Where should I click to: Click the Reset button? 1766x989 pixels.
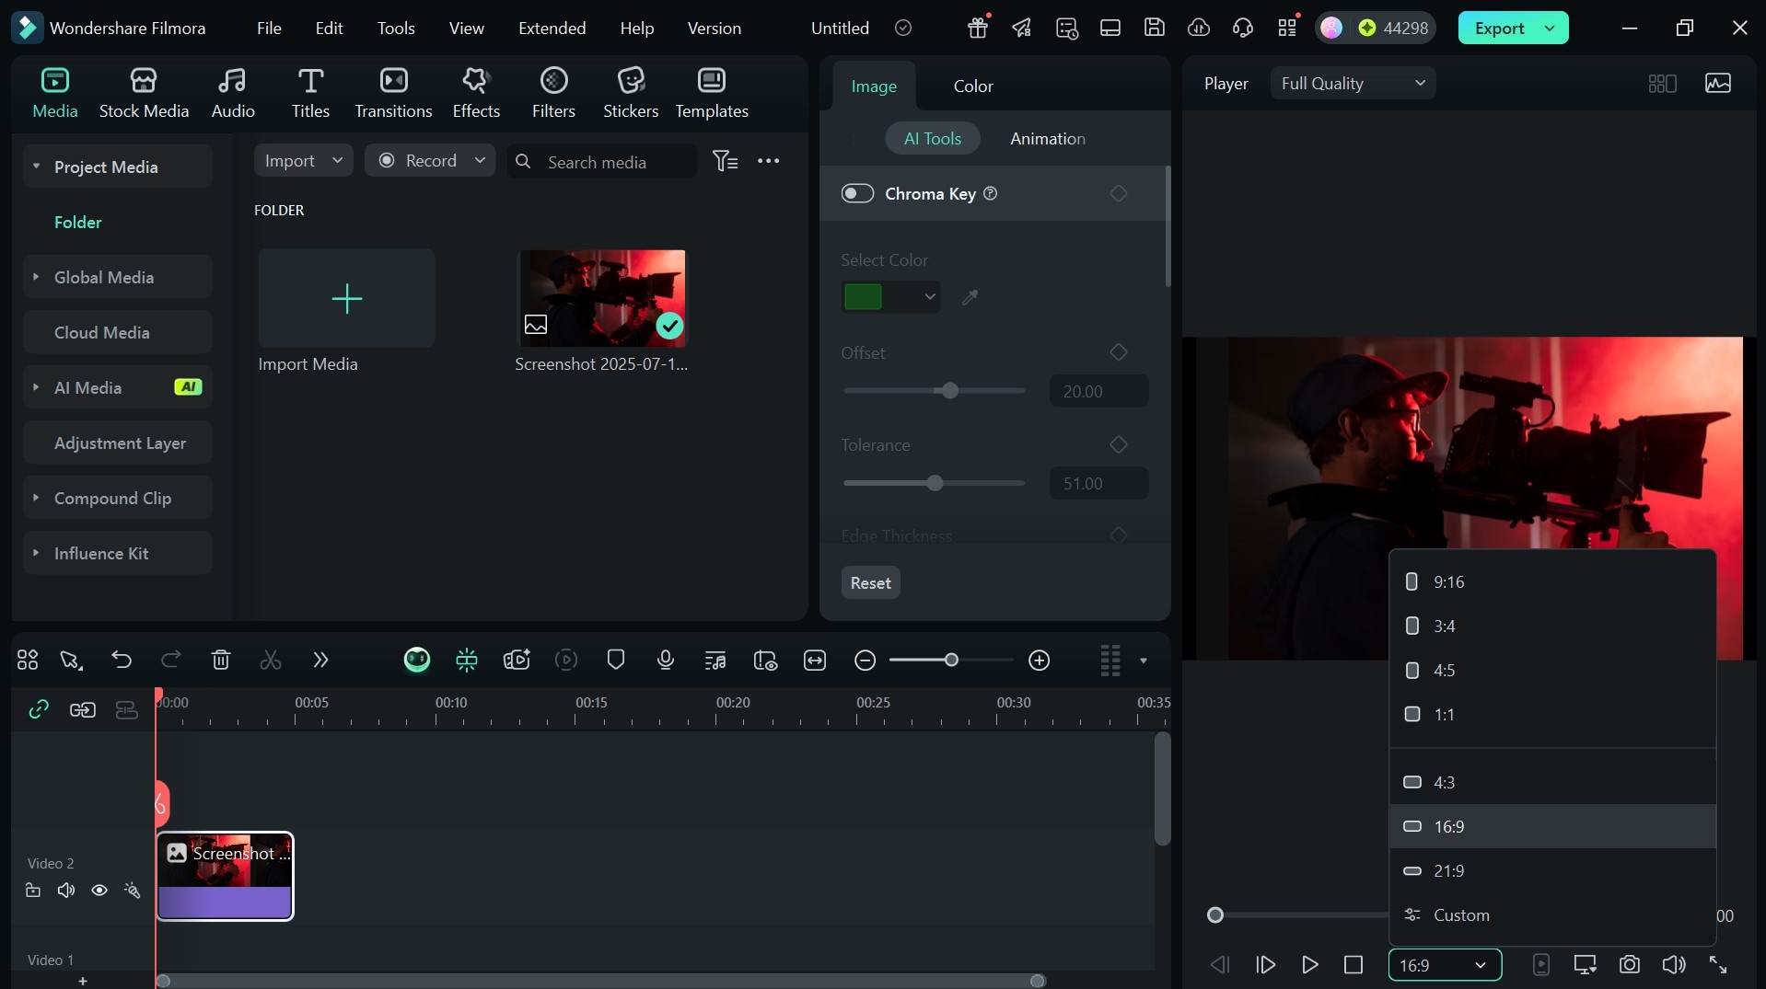(x=870, y=582)
